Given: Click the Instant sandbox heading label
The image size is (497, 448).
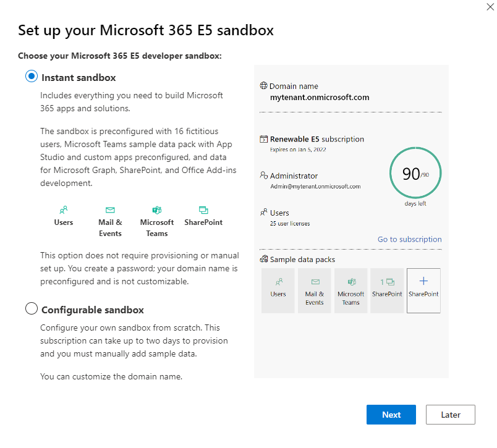Looking at the screenshot, I should pyautogui.click(x=79, y=78).
